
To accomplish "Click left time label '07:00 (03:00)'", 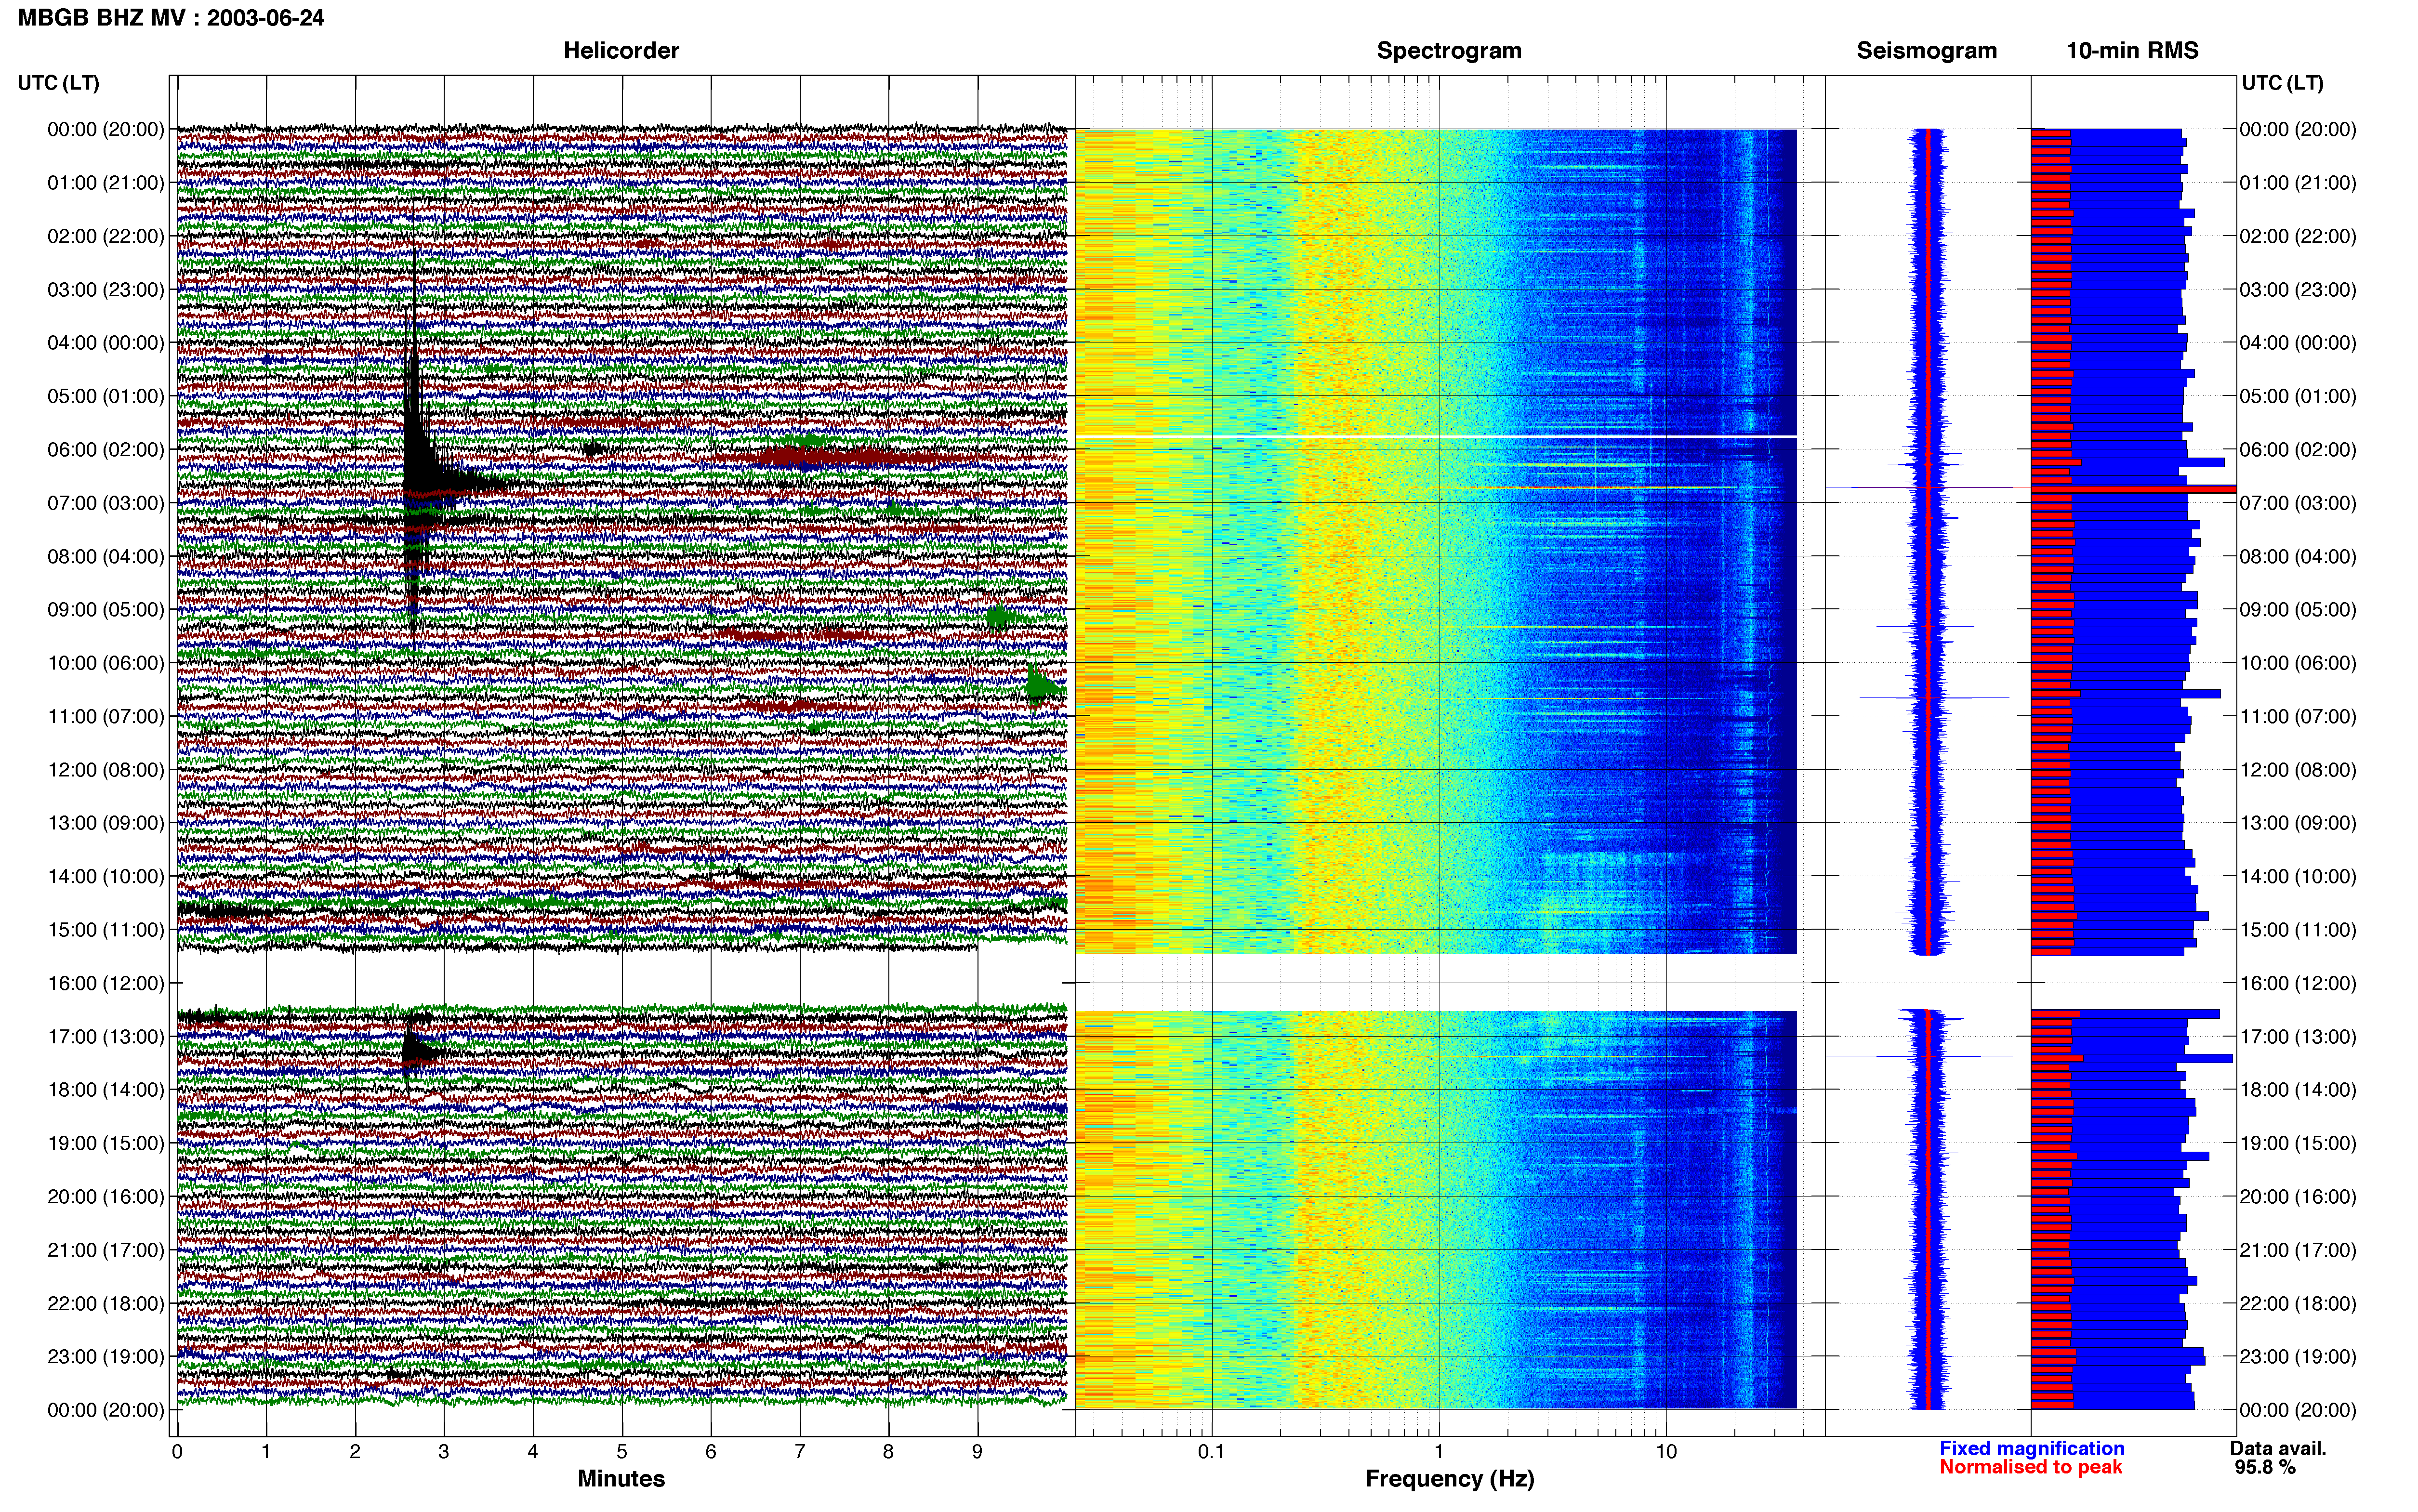I will (106, 503).
